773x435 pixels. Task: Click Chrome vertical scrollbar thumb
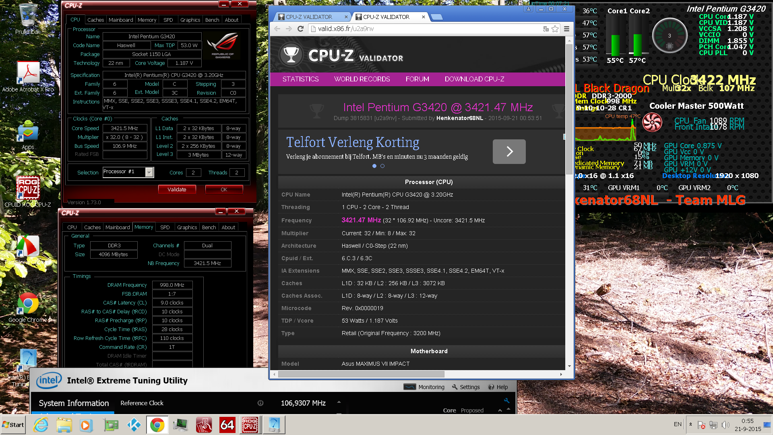pos(569,109)
